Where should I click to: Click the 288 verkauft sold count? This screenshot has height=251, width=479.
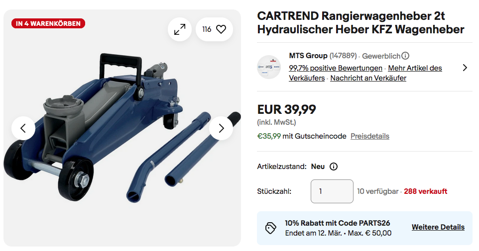click(x=425, y=191)
